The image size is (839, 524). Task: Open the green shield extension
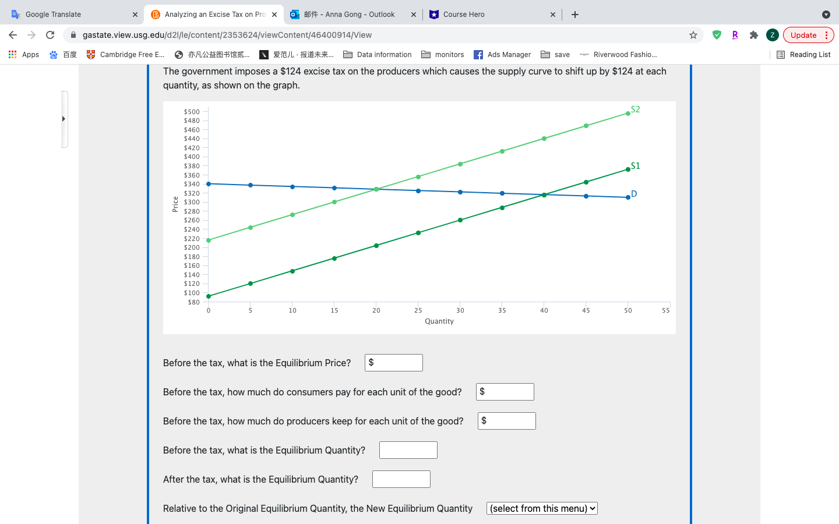tap(717, 35)
